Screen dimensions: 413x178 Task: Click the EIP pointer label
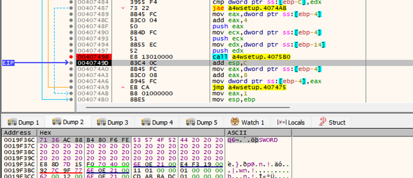click(8, 63)
